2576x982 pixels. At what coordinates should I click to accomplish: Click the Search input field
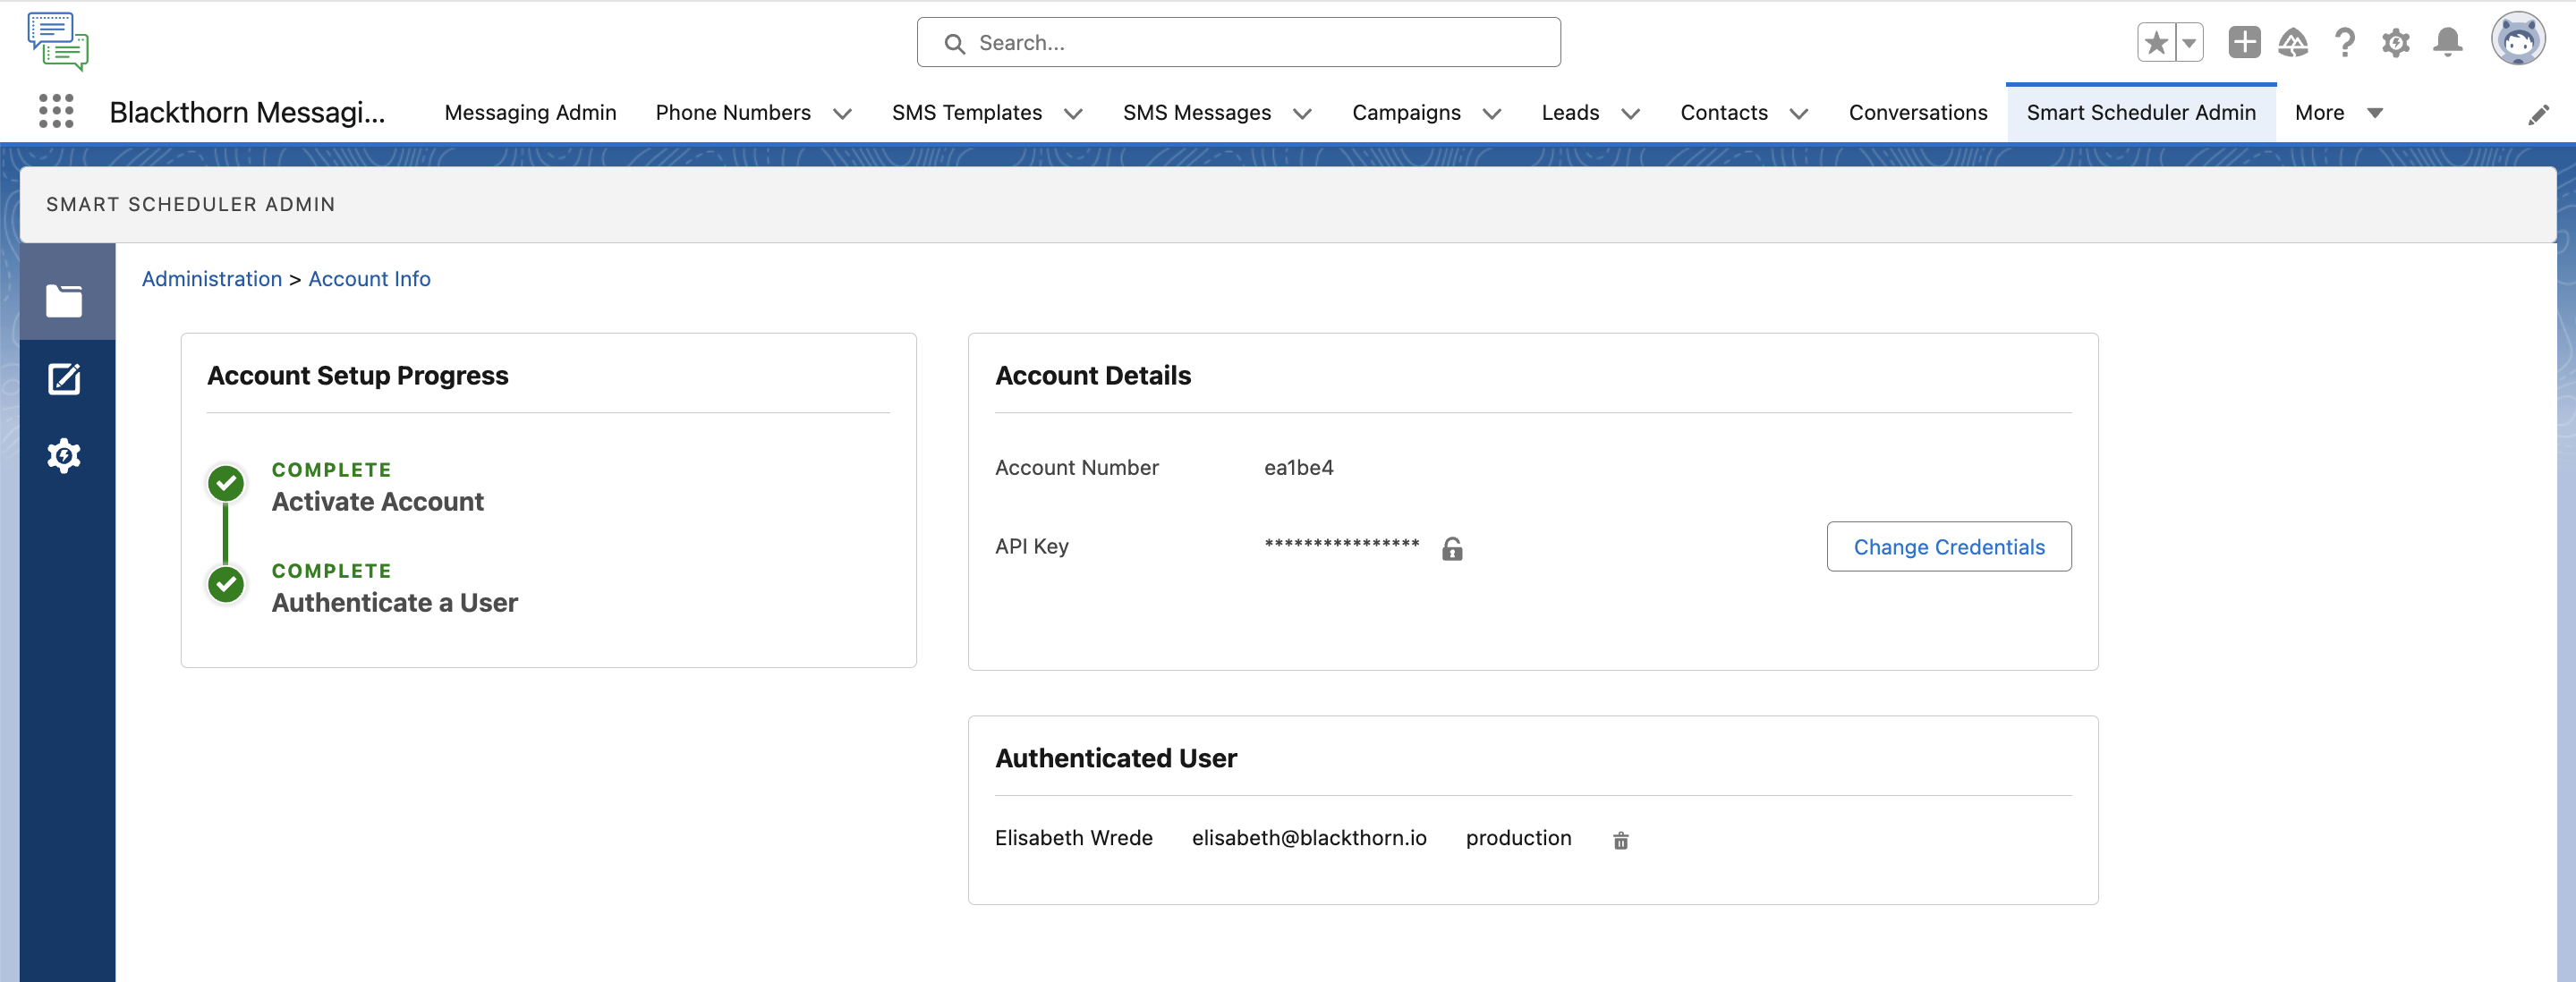[x=1237, y=41]
